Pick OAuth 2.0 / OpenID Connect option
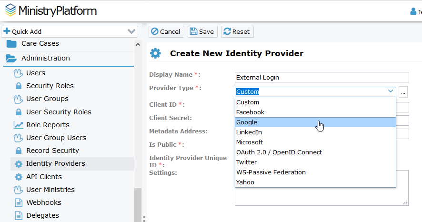 point(315,152)
